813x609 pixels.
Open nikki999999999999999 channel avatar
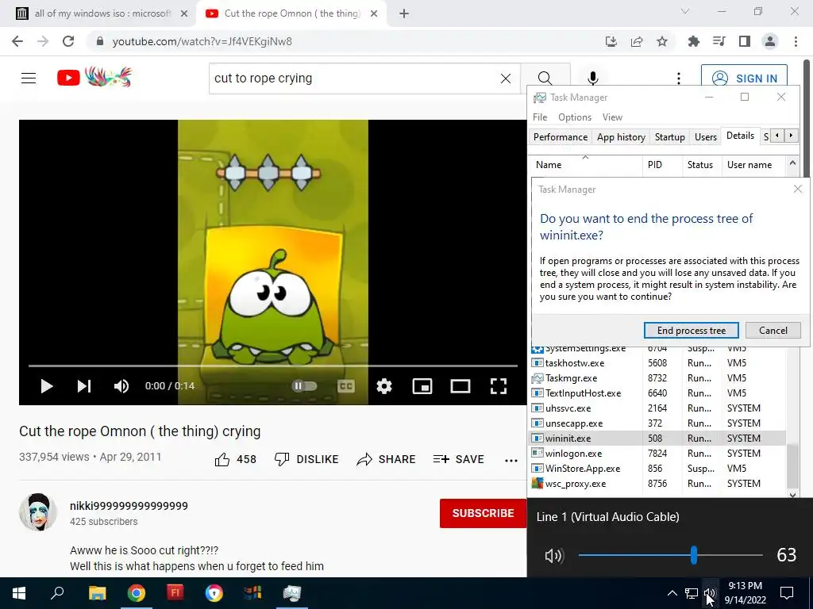pos(38,512)
